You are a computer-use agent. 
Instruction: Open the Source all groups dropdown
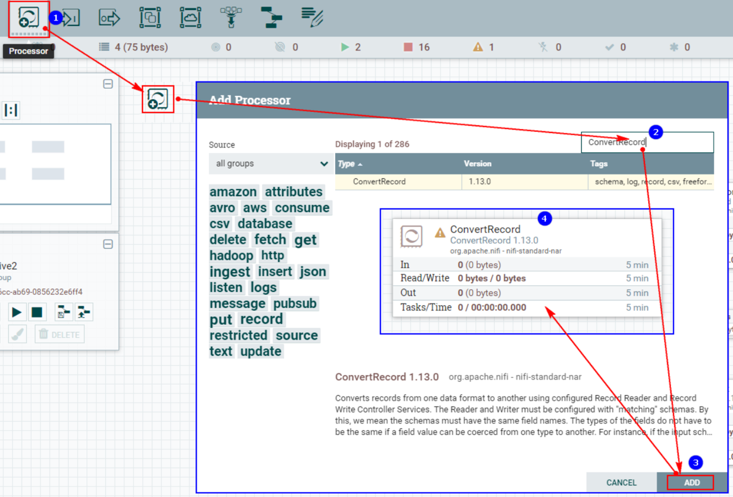(271, 163)
